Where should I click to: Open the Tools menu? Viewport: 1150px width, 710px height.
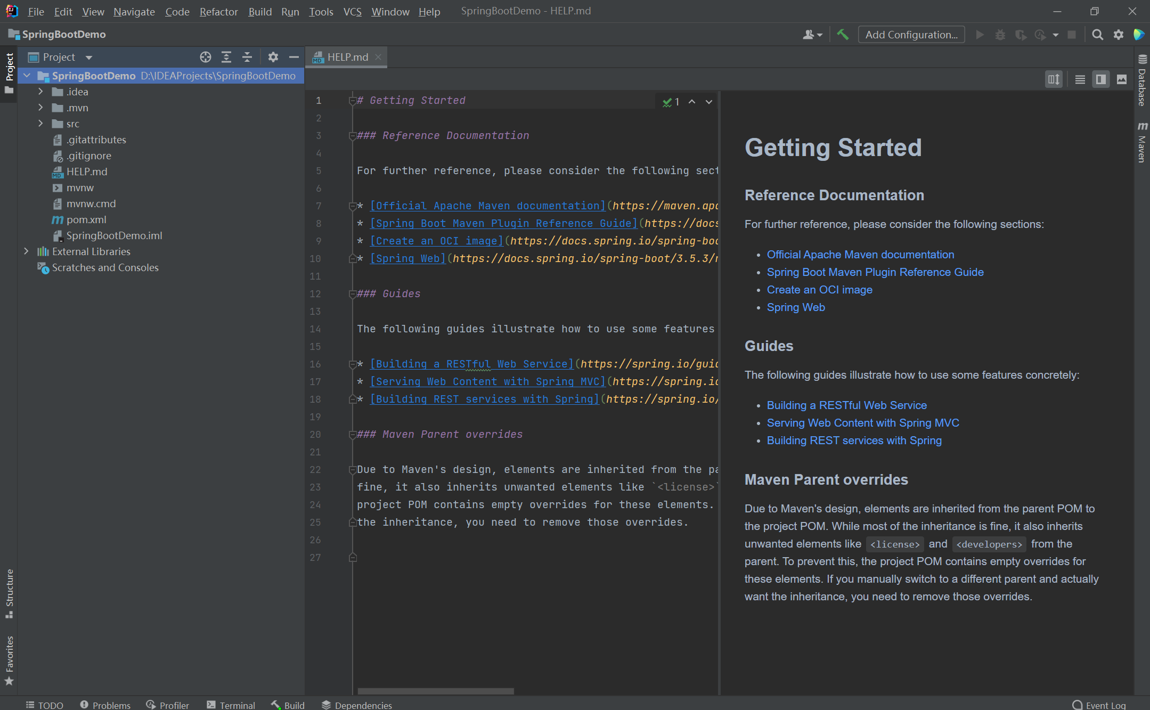pos(321,11)
